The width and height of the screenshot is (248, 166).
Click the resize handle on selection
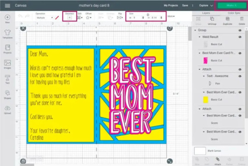[x=170, y=161]
